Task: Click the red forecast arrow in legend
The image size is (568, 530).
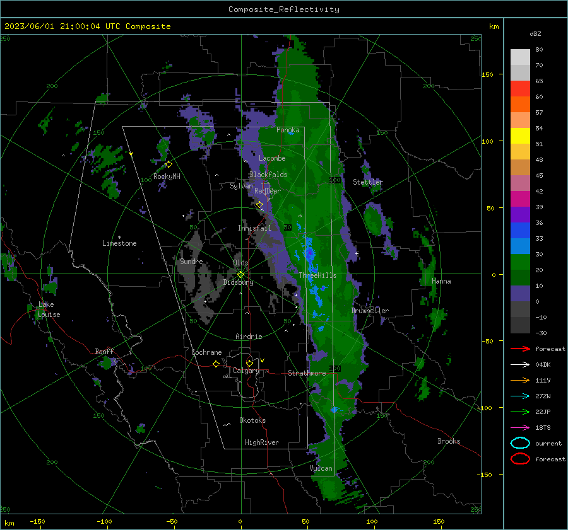Action: coord(520,349)
